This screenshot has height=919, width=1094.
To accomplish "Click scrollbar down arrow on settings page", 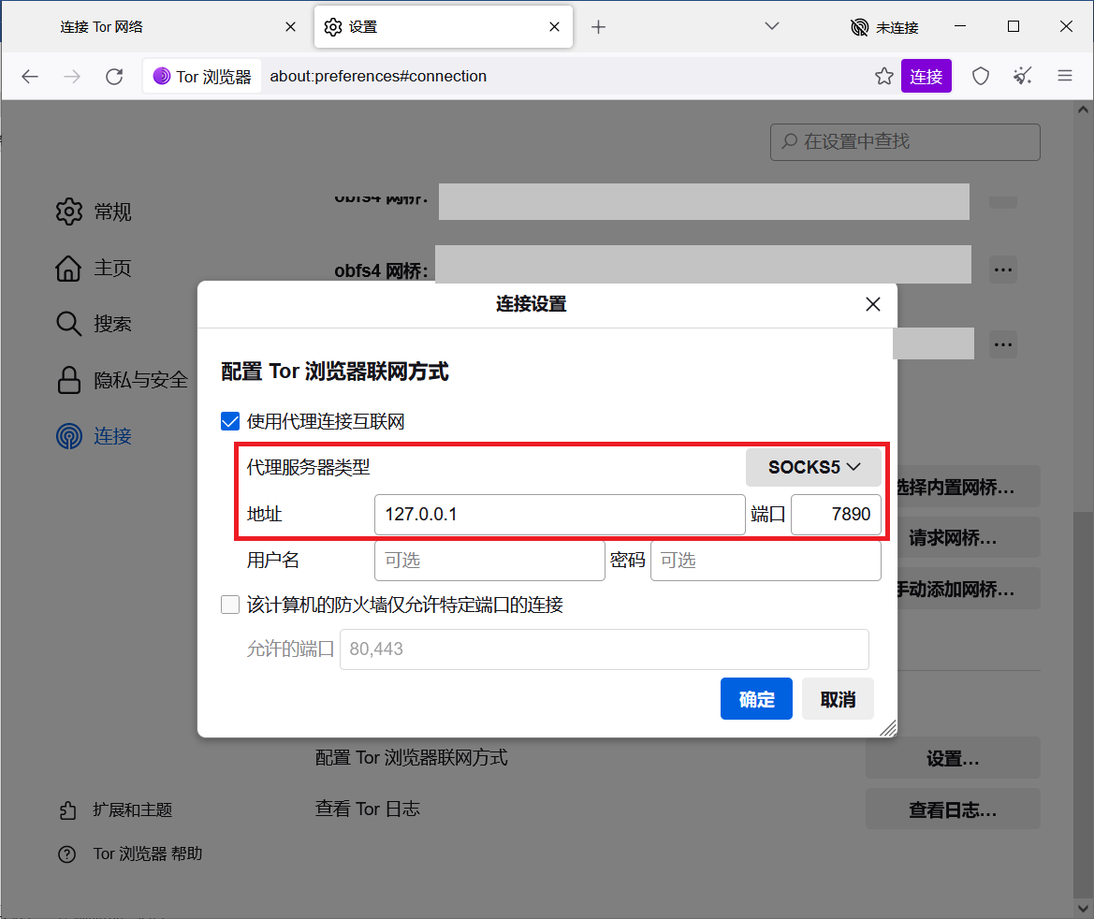I will [x=1083, y=909].
